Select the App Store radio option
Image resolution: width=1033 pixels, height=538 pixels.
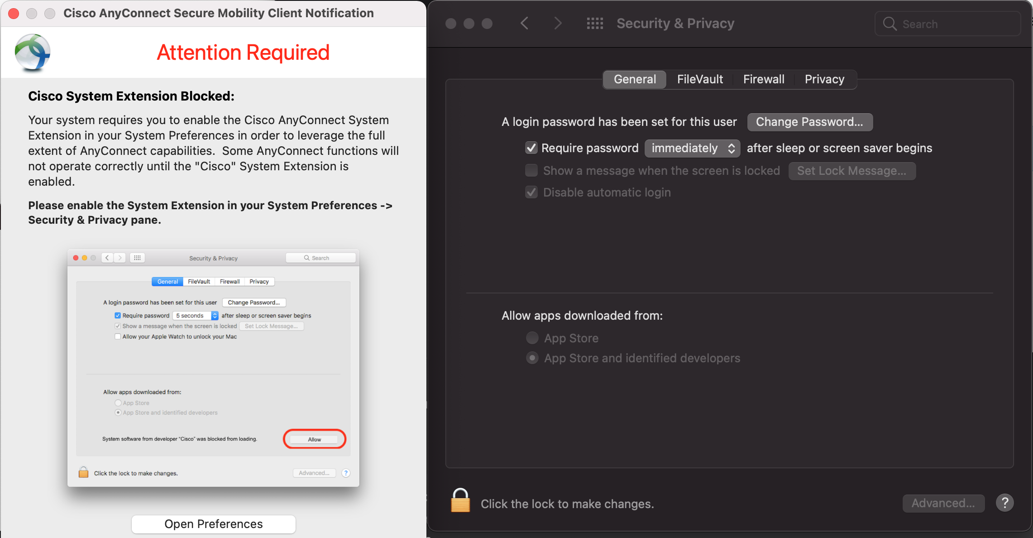pyautogui.click(x=532, y=338)
